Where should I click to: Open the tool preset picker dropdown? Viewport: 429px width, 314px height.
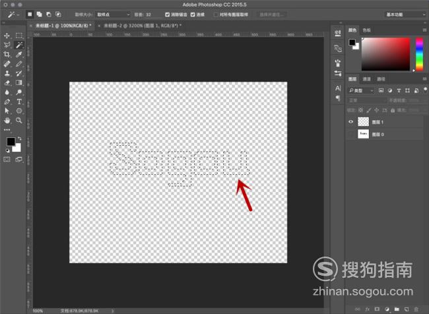[x=13, y=15]
